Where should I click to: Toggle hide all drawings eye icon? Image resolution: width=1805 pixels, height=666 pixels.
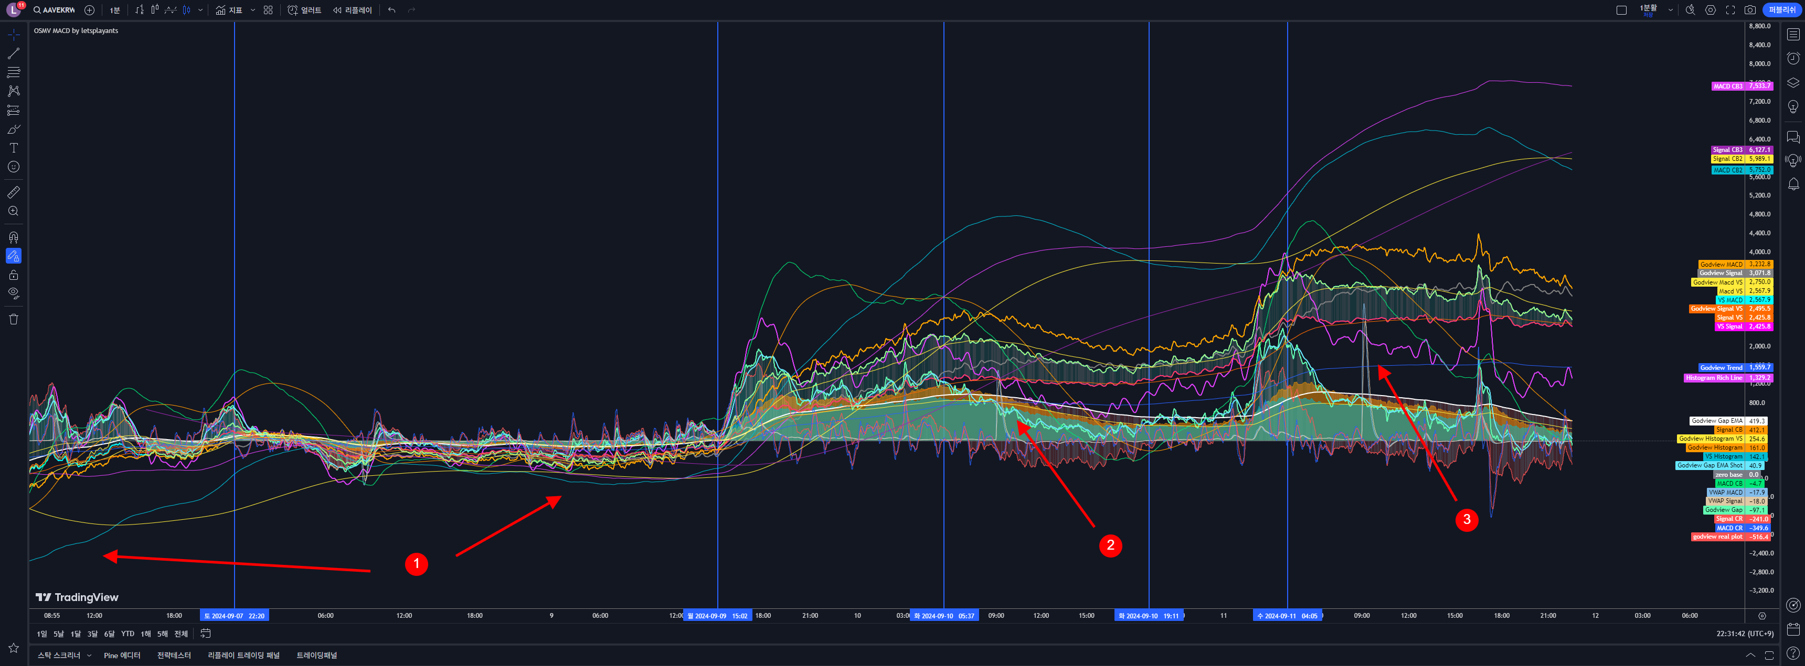pyautogui.click(x=13, y=293)
